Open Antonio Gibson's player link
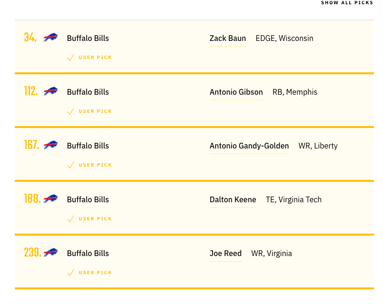 [x=236, y=92]
